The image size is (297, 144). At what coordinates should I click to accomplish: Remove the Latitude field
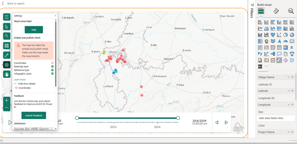click(x=293, y=91)
